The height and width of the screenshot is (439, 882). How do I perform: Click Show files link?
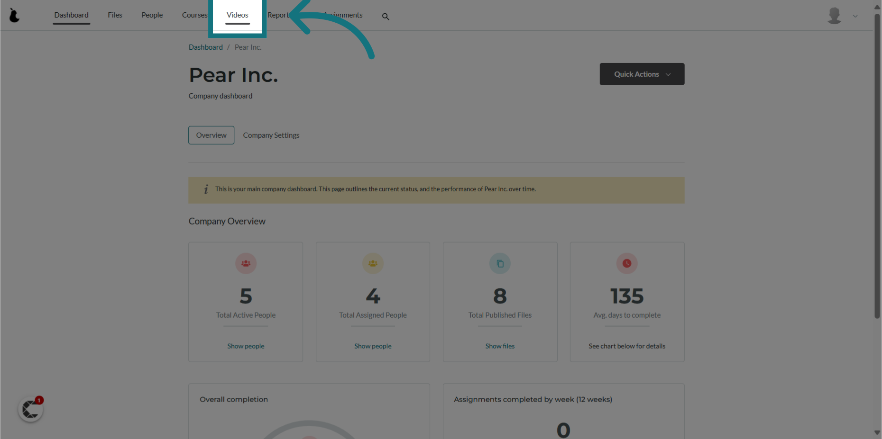coord(500,346)
